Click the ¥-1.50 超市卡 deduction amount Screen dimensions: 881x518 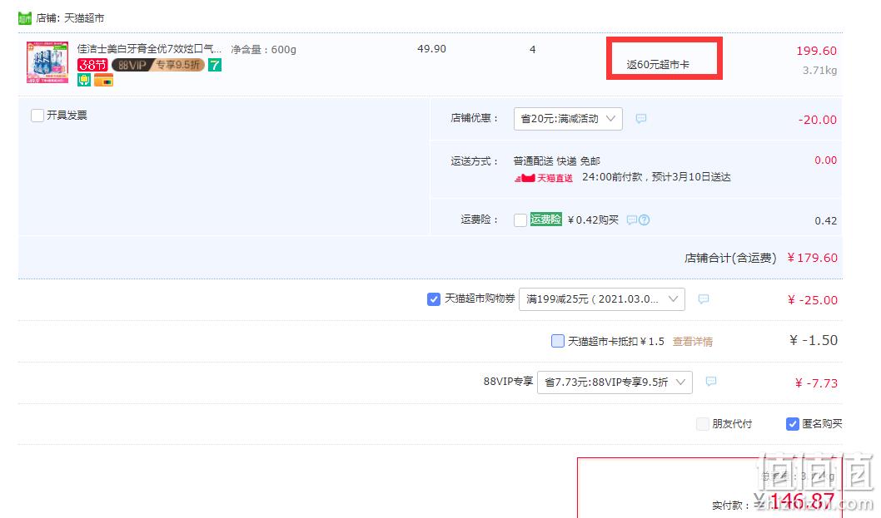click(x=814, y=340)
